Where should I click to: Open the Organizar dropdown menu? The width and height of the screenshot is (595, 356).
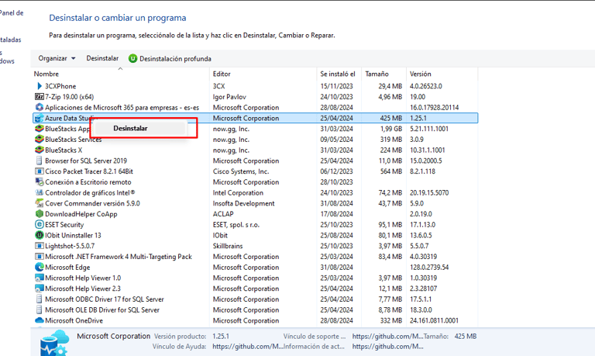(57, 58)
